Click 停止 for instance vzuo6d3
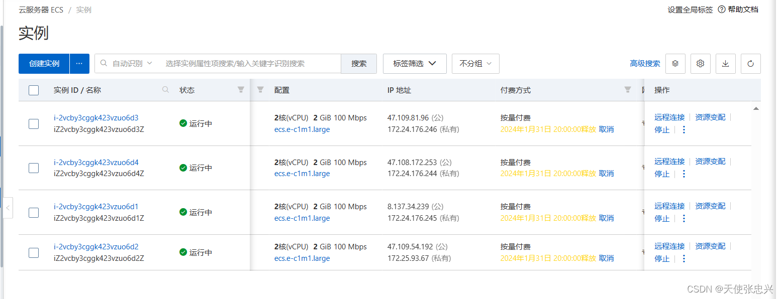This screenshot has height=299, width=781. [662, 130]
